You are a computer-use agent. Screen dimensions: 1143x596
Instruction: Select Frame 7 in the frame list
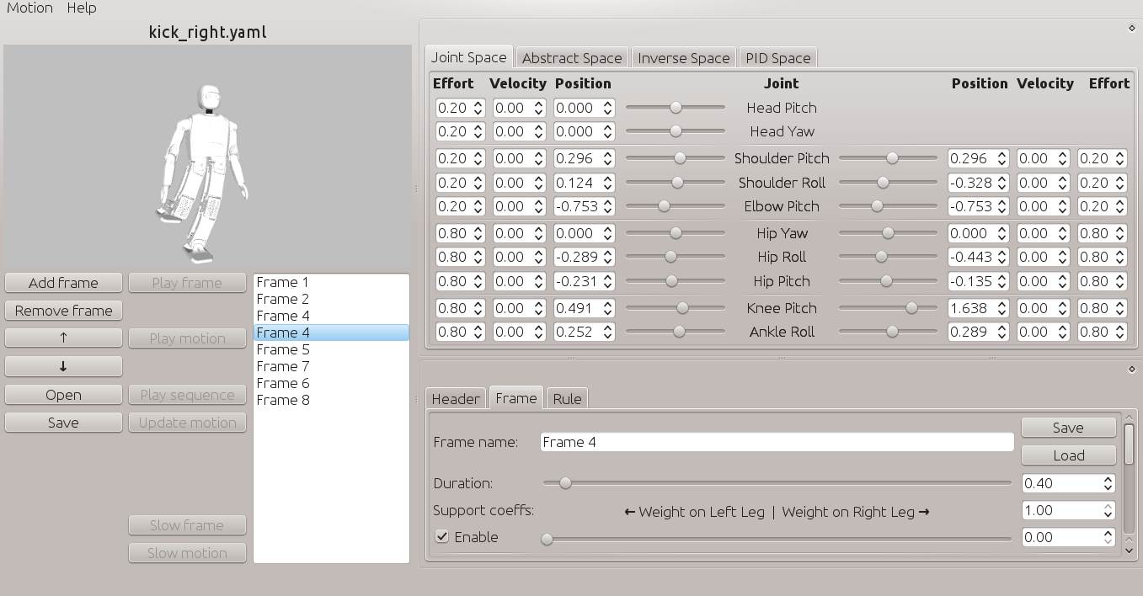click(283, 366)
